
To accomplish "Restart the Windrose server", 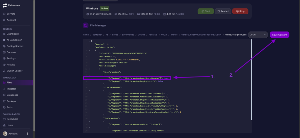I will [x=223, y=11].
